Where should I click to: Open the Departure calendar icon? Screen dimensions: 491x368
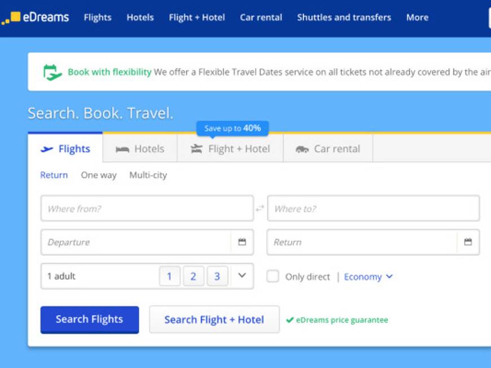[242, 242]
